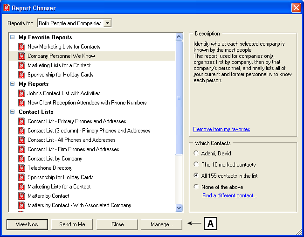The image size is (304, 237).
Task: Choose Matters by Contact - With Associated Company
Action: (79, 205)
